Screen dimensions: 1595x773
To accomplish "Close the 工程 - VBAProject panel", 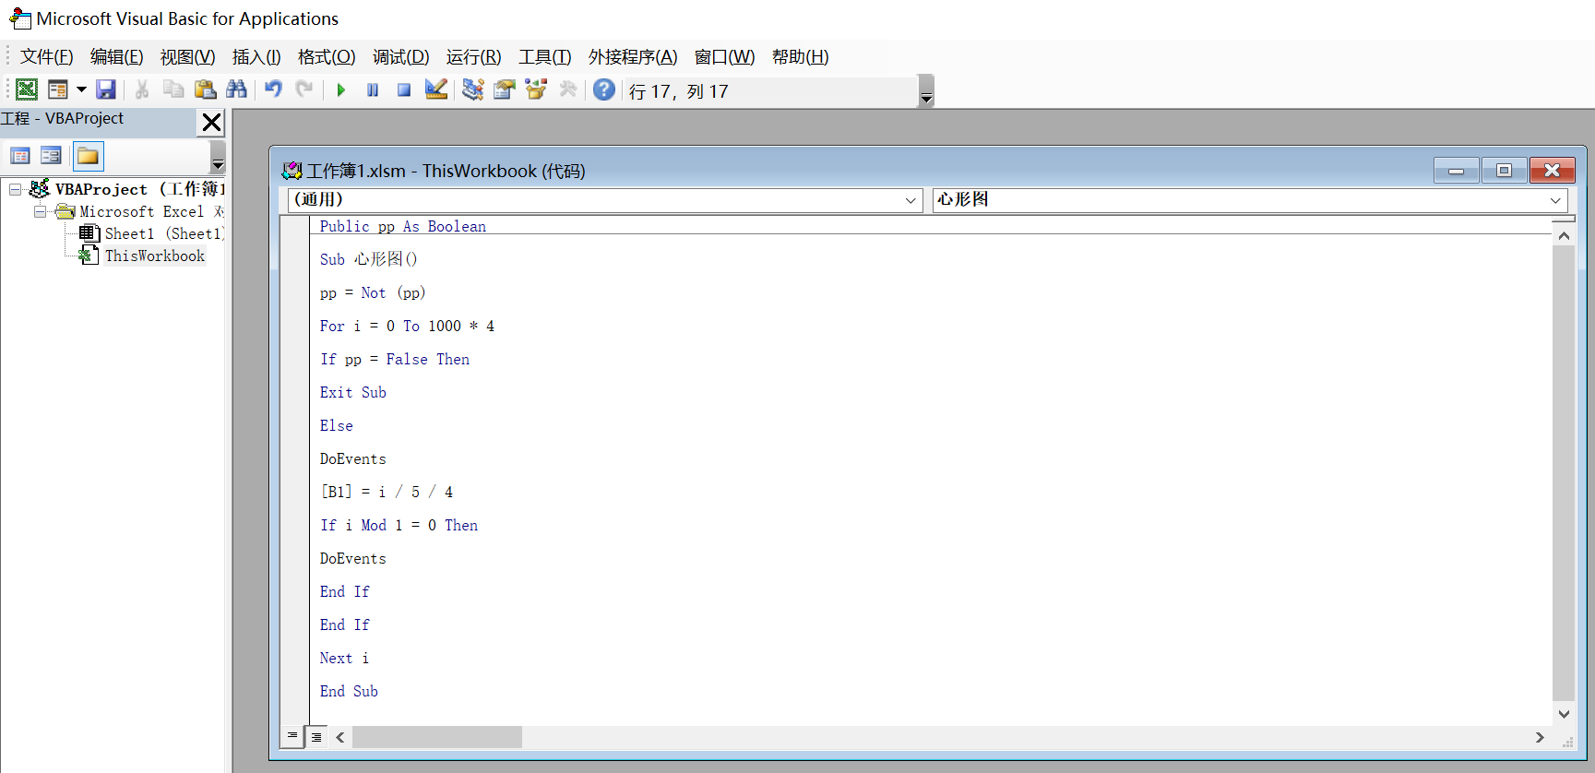I will pyautogui.click(x=211, y=123).
